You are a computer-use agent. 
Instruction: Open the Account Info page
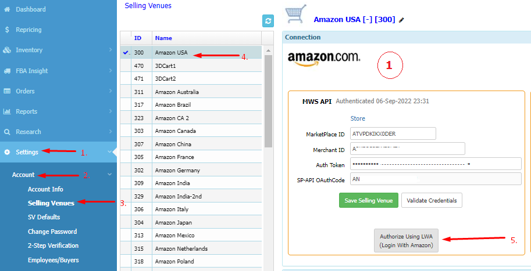[x=45, y=189]
